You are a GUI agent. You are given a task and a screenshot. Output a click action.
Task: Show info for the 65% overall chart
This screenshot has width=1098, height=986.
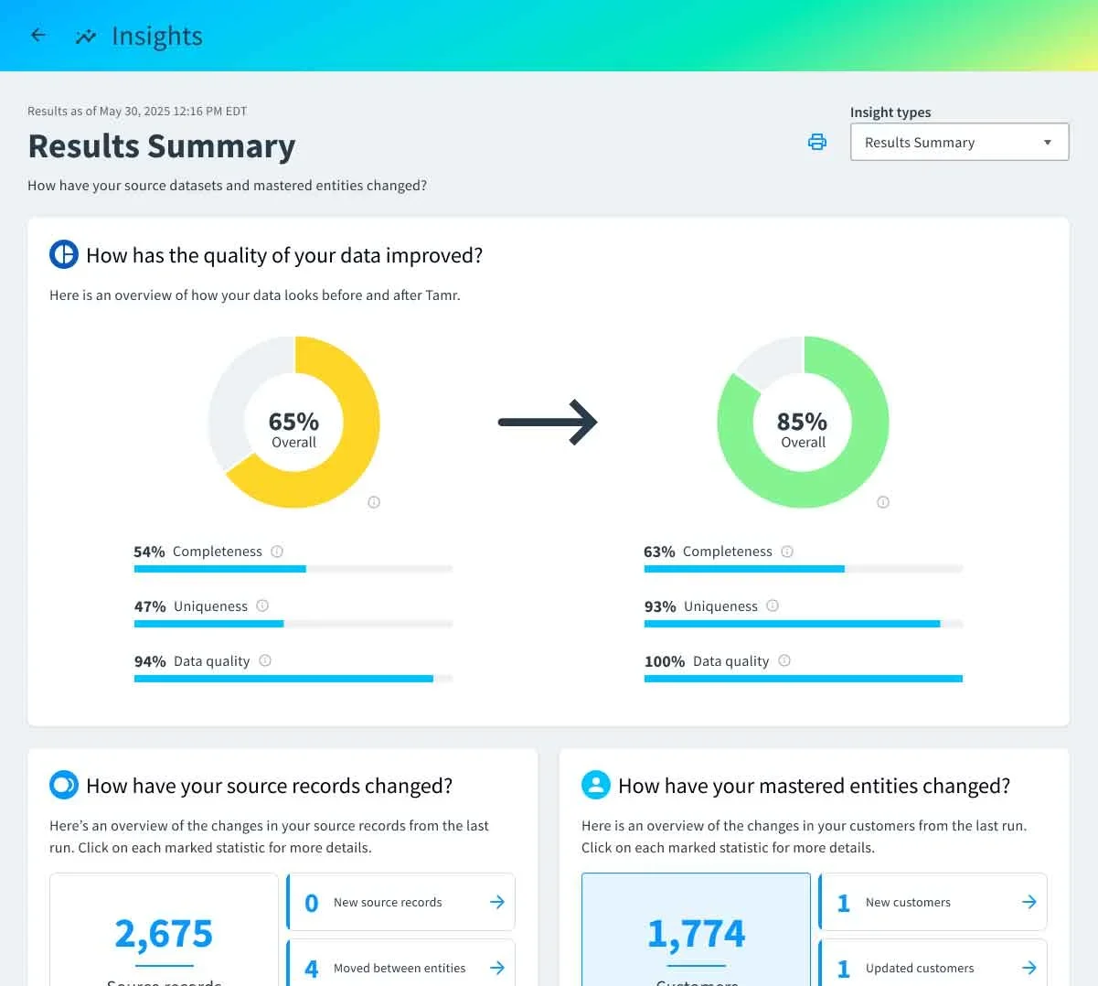pos(374,502)
